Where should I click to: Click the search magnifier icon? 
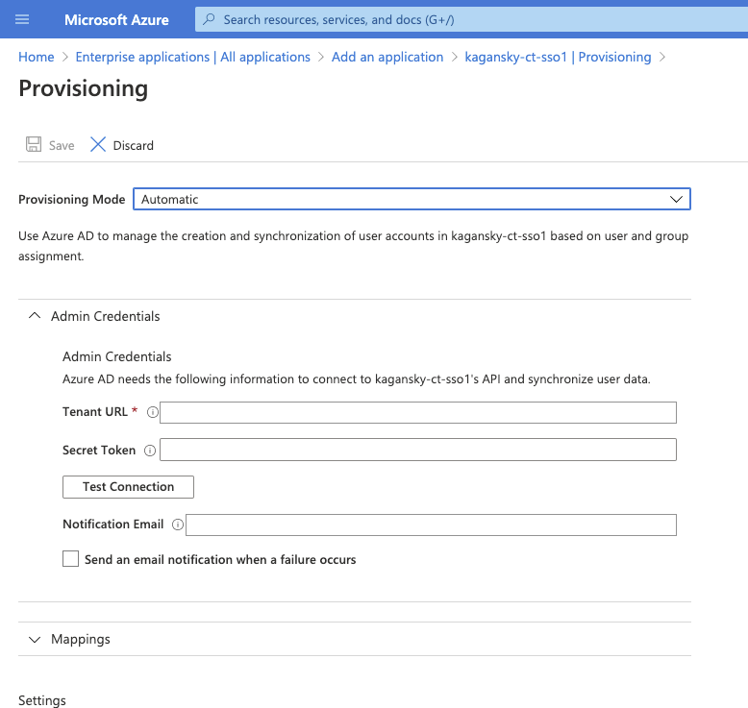[x=209, y=19]
